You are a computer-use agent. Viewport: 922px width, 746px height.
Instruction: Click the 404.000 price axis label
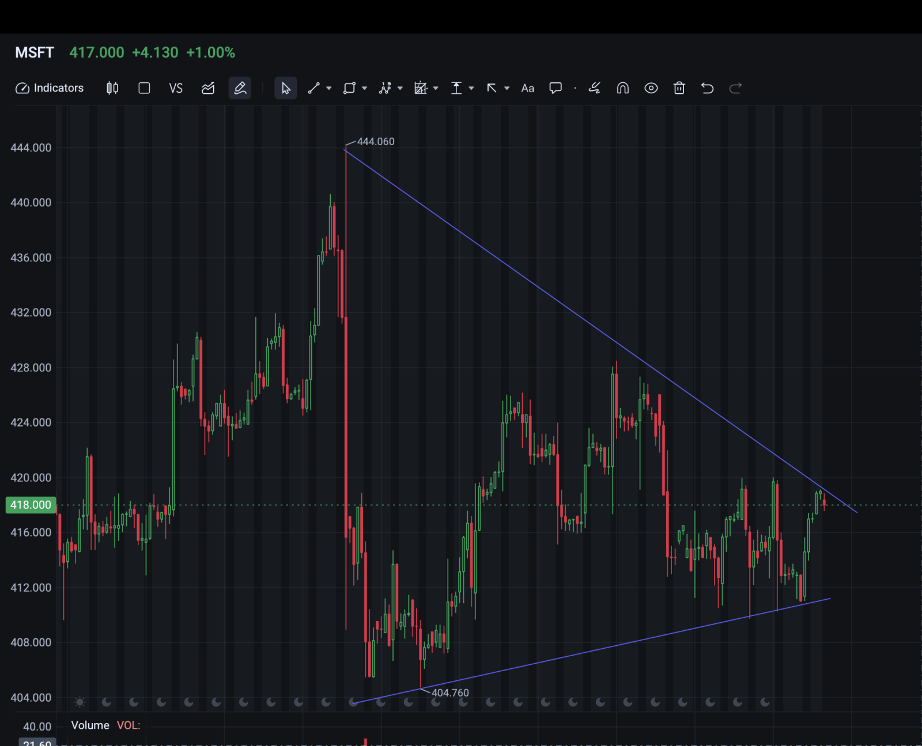pos(31,698)
